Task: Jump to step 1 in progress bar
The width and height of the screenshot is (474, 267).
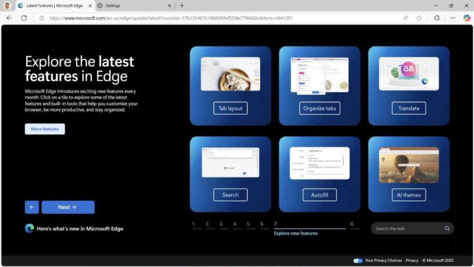Action: tap(196, 225)
